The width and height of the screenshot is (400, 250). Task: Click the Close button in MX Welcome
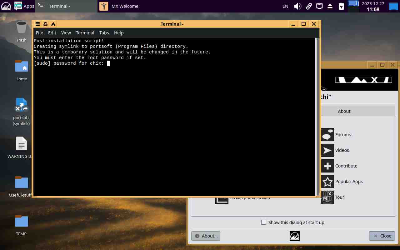382,236
